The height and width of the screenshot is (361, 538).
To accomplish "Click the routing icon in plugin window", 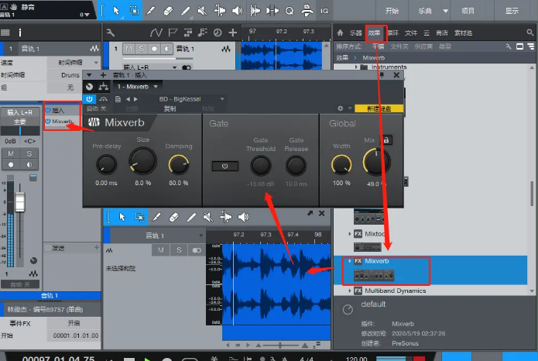I will (103, 86).
